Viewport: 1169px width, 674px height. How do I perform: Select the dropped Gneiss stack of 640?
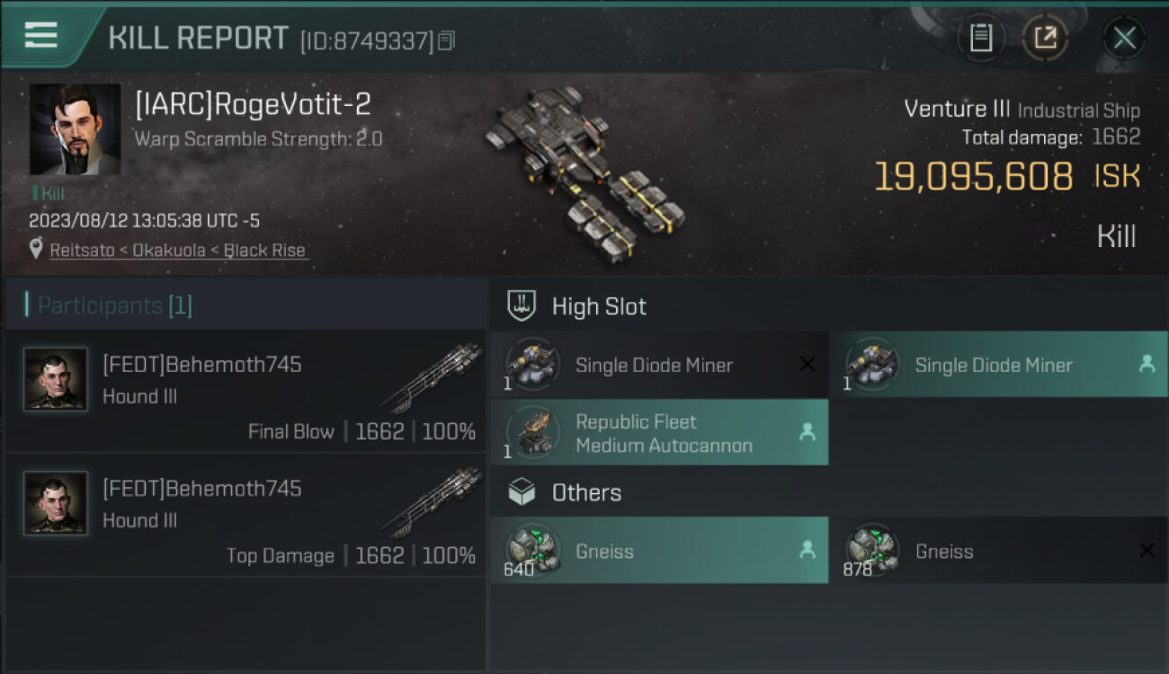point(658,551)
